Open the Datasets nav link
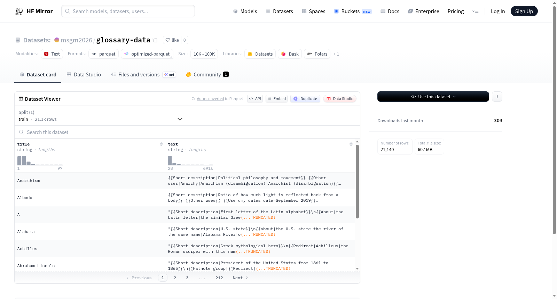Screen dimensions: 557x299 tap(280, 11)
